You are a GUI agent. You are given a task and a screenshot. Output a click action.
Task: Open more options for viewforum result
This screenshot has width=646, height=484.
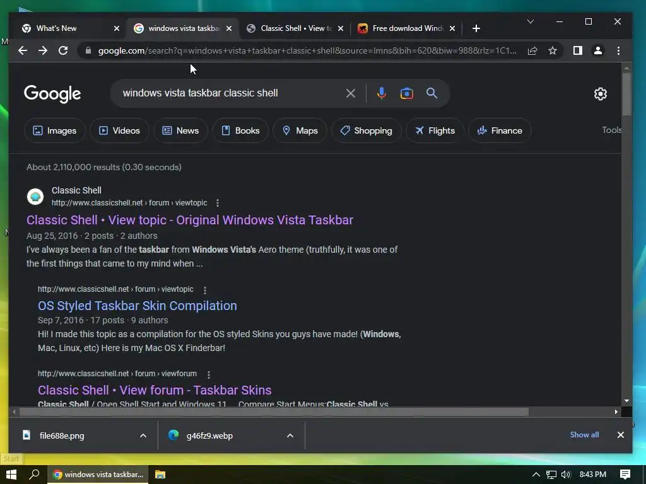point(208,374)
